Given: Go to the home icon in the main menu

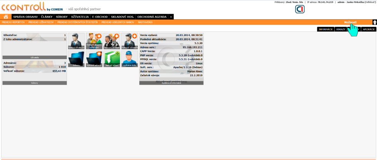Looking at the screenshot, I should [6, 17].
